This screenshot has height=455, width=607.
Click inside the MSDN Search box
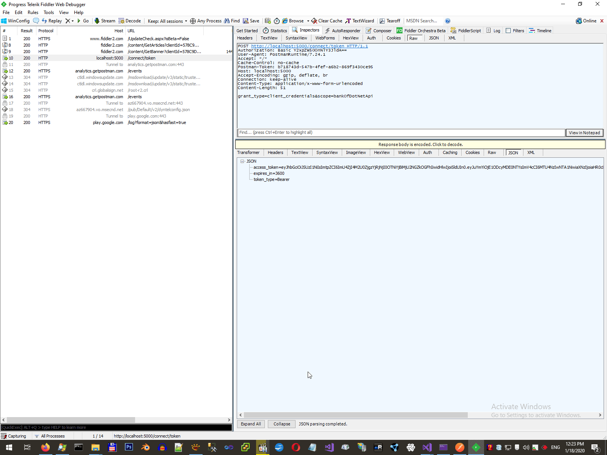pyautogui.click(x=423, y=21)
